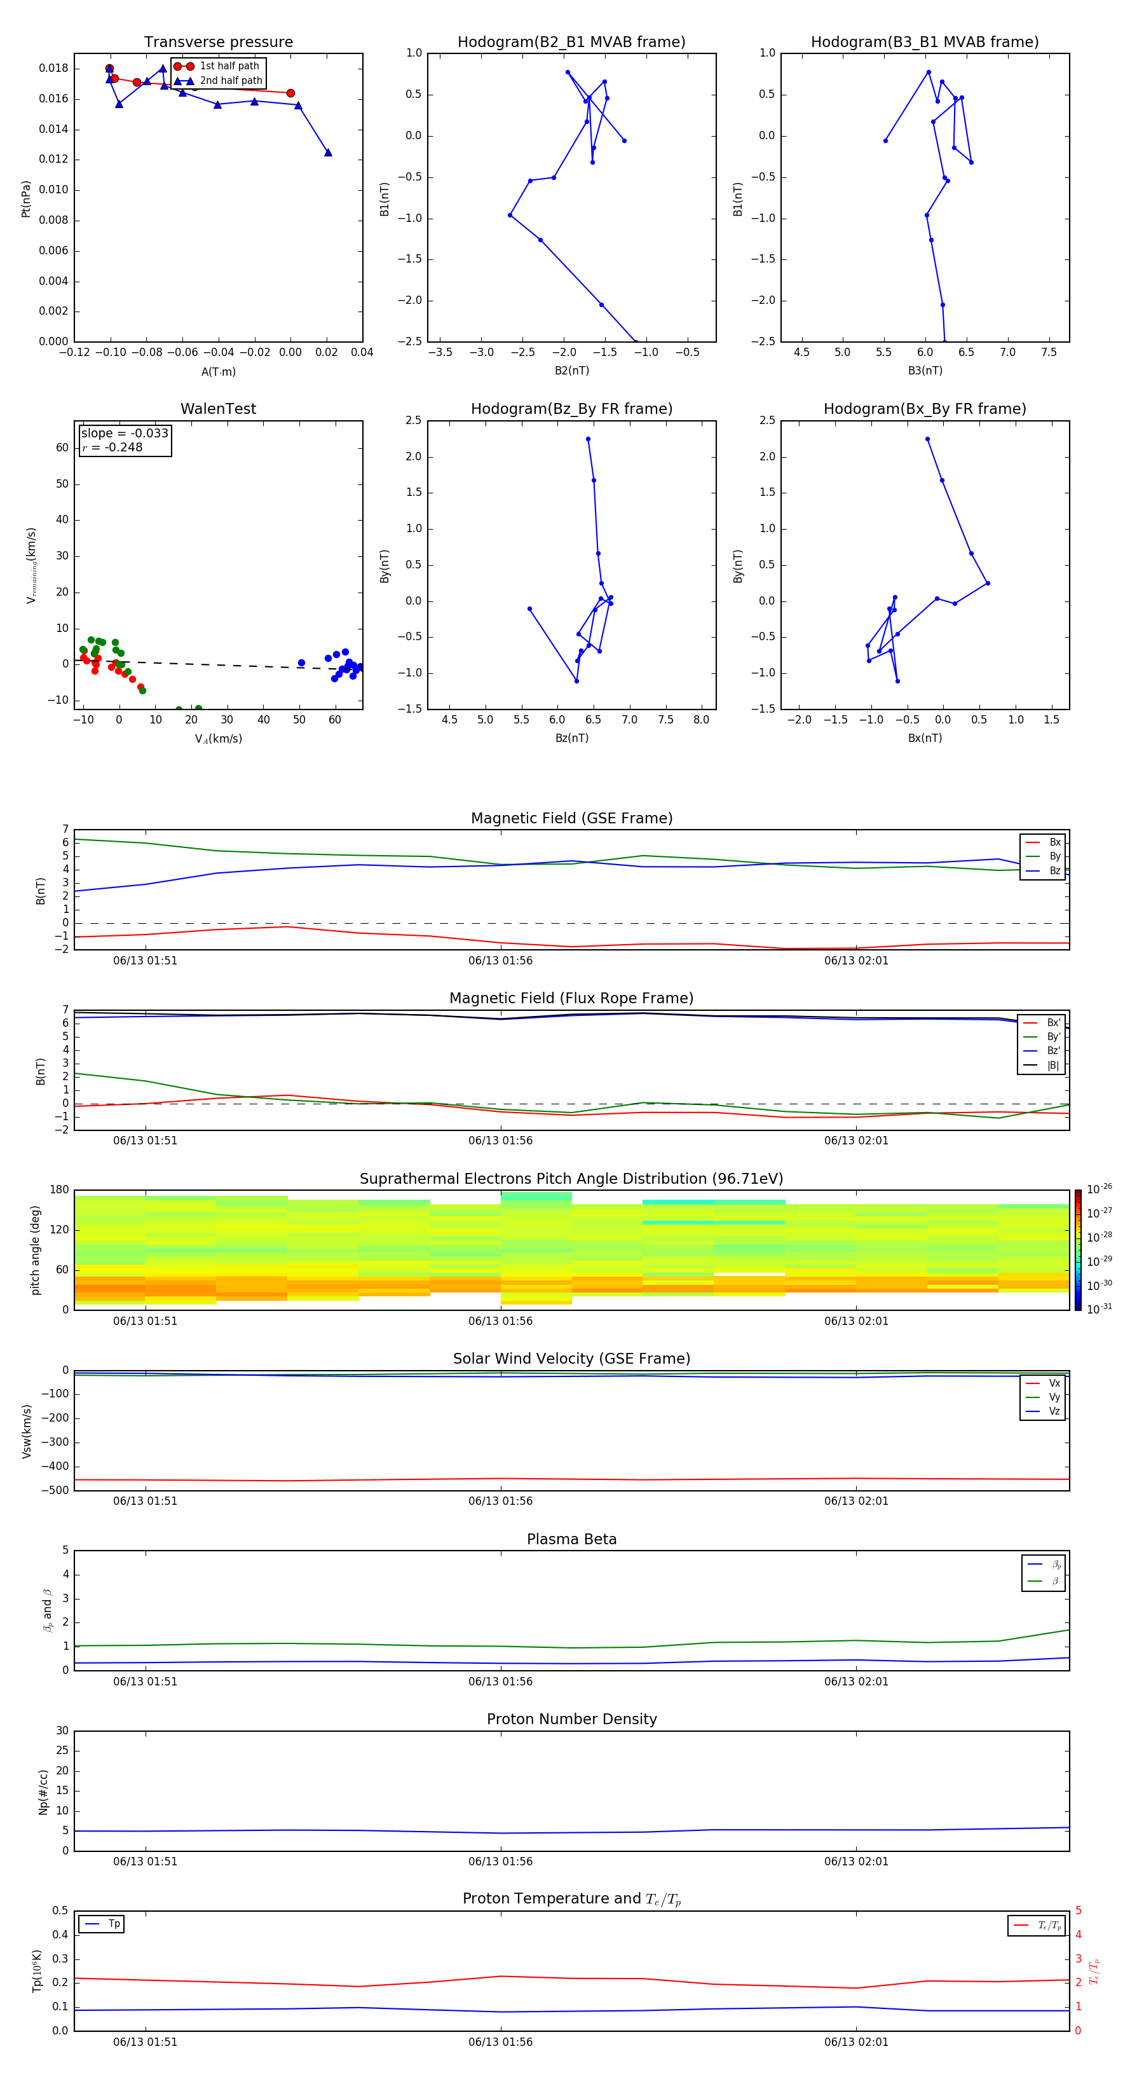Click the 'B3(nT)' x-axis label
Viewport: 1144px width, 2098px height.
pos(925,371)
